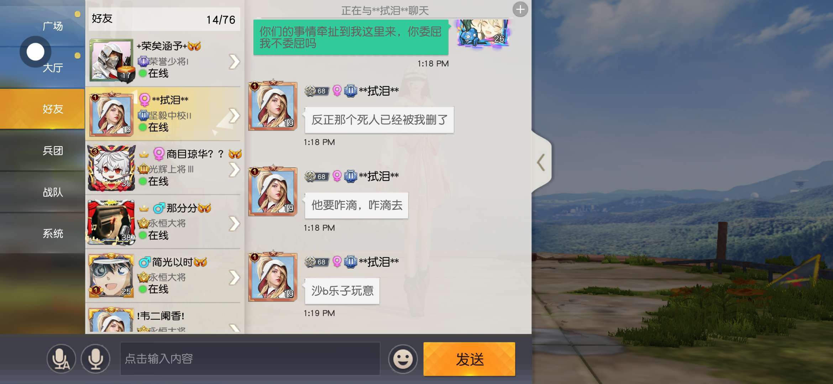Click the 发送 send button
The image size is (833, 384).
pyautogui.click(x=469, y=359)
